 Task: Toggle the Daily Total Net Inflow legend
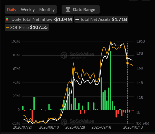click(x=39, y=19)
